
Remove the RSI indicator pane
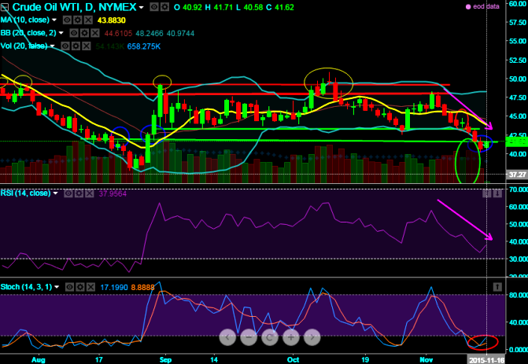[90, 193]
